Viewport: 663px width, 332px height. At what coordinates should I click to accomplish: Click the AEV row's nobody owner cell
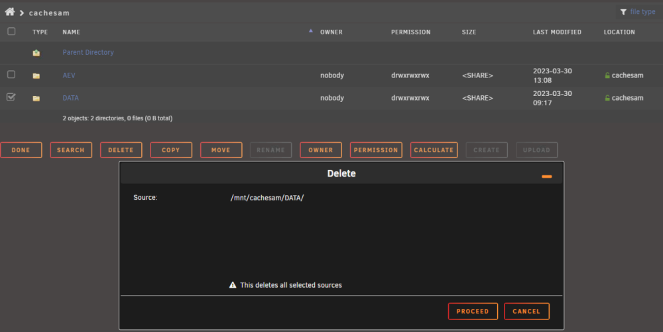(x=332, y=75)
